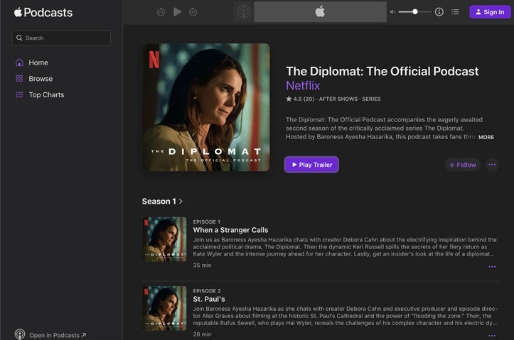Click the 4.5 star rating text

(x=300, y=99)
